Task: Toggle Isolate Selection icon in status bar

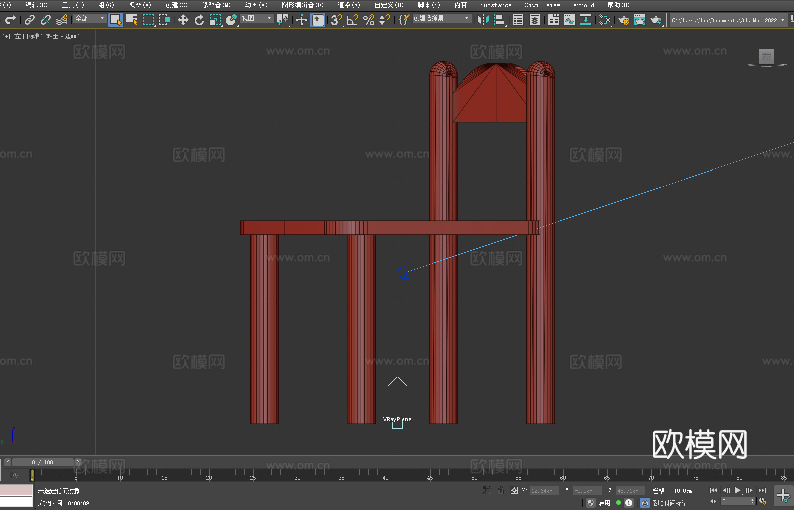Action: coord(487,490)
